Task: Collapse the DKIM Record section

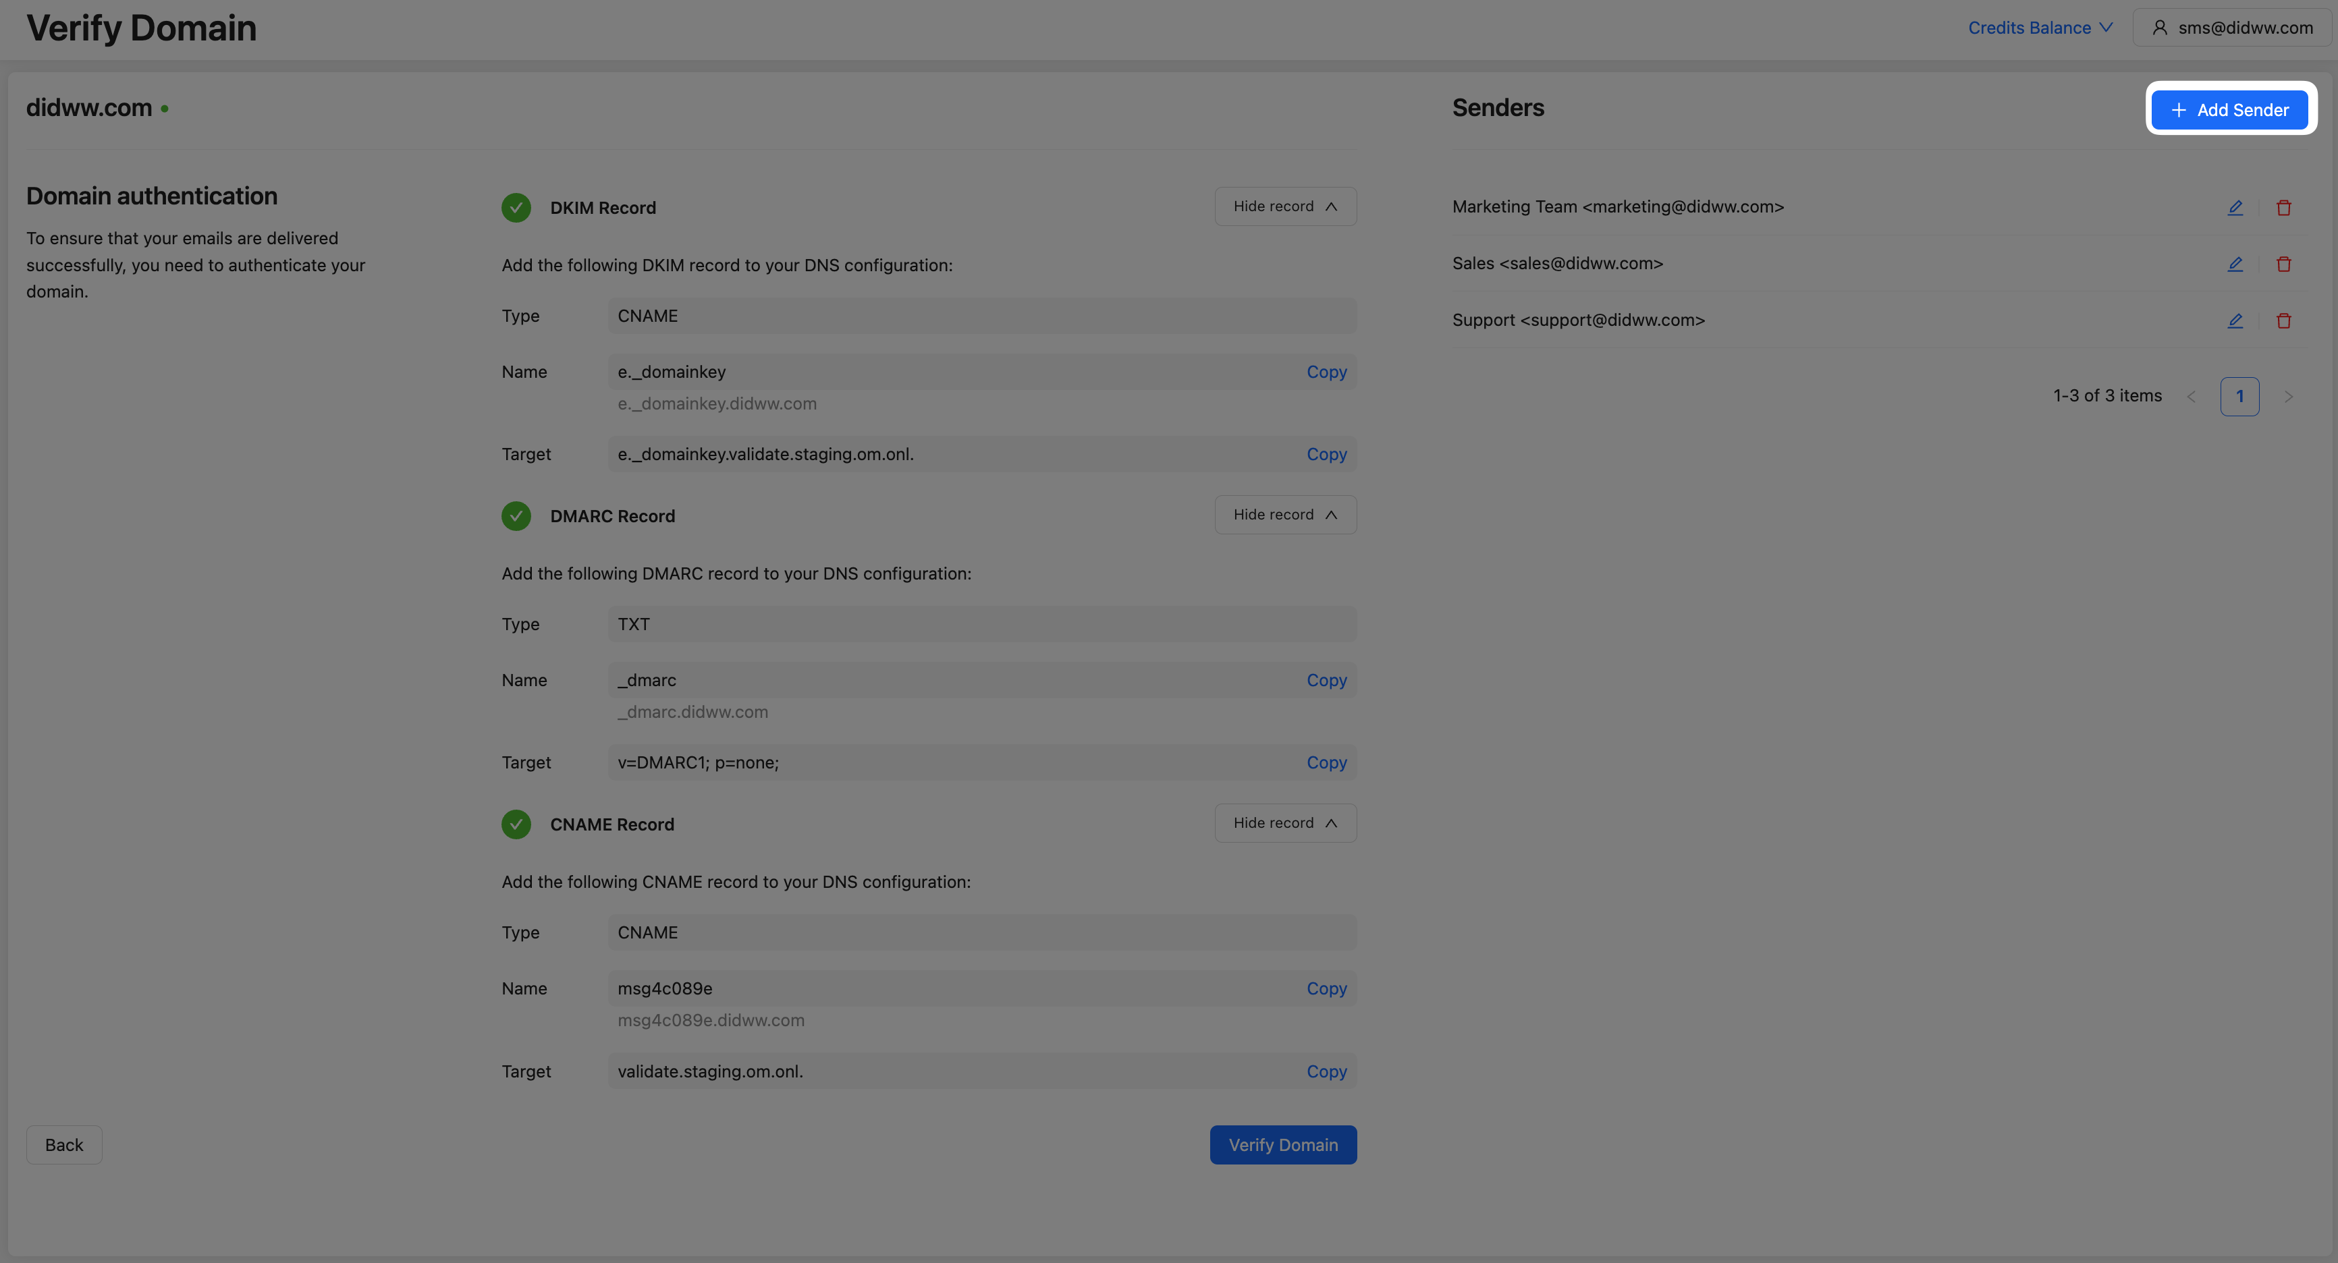Action: tap(1285, 207)
